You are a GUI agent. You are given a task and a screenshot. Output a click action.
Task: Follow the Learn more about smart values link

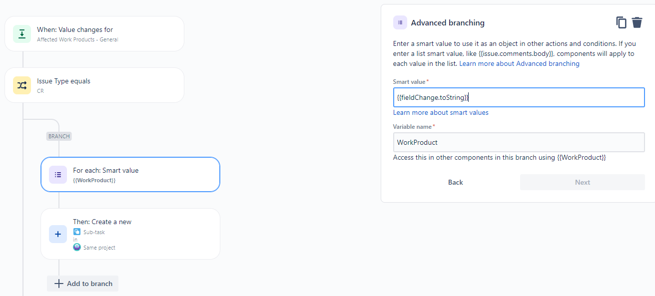point(441,112)
